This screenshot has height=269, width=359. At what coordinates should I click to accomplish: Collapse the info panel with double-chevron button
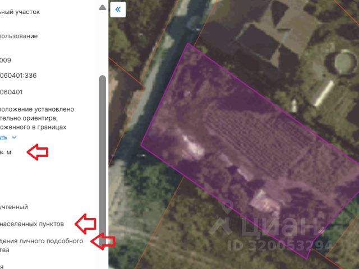pos(118,10)
